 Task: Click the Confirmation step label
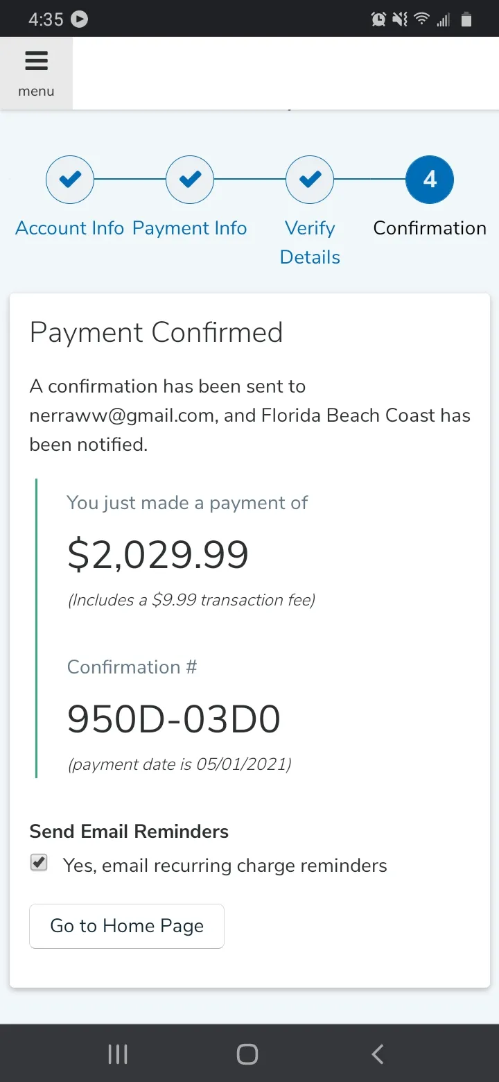pos(430,228)
